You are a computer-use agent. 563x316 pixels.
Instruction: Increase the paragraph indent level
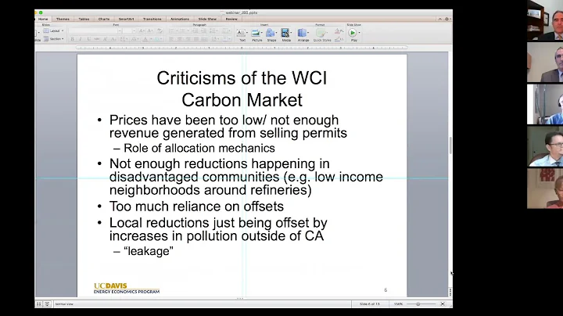203,31
